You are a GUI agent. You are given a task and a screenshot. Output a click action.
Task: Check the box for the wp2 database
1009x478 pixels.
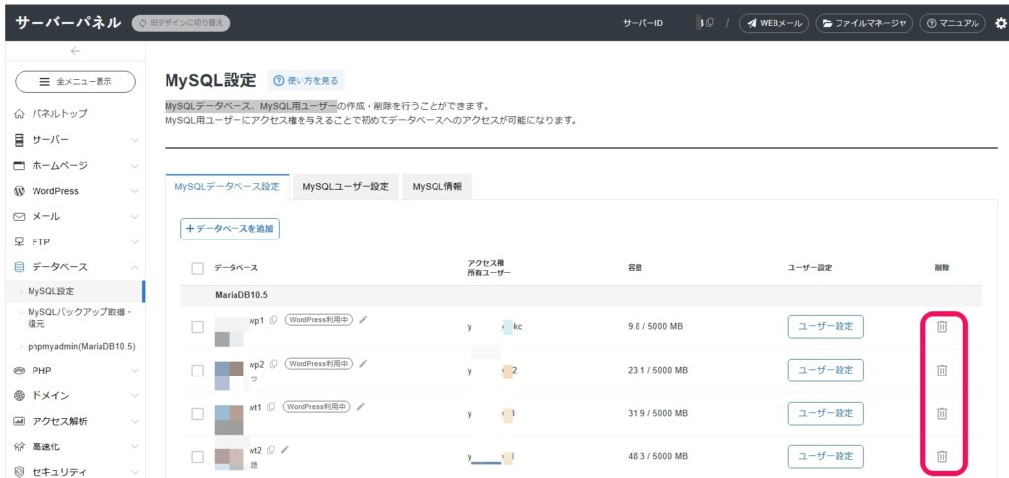tap(197, 371)
